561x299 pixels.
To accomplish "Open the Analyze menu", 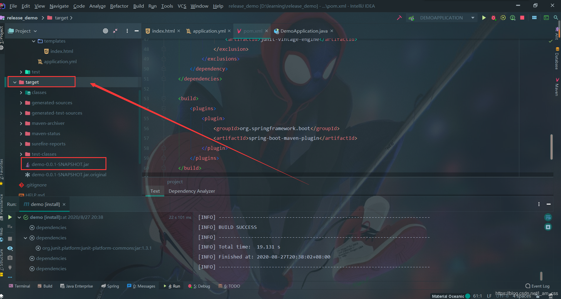I will tap(97, 6).
